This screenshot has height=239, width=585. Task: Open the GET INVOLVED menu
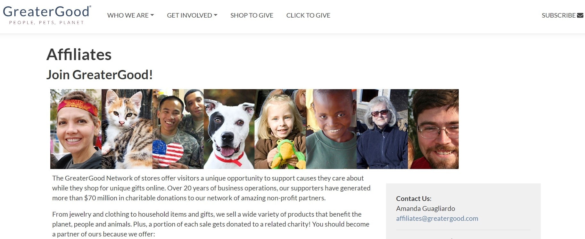pyautogui.click(x=192, y=15)
